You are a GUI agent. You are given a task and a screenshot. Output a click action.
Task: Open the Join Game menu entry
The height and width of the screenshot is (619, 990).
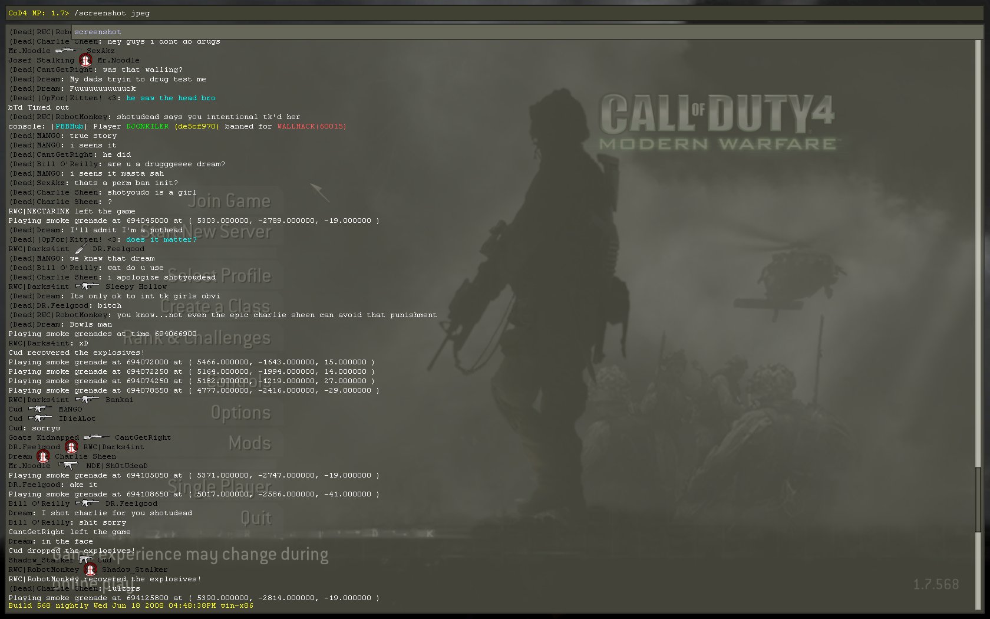[229, 201]
